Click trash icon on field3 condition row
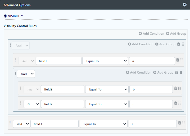Screen dimensions: 190x136 [x=180, y=123]
